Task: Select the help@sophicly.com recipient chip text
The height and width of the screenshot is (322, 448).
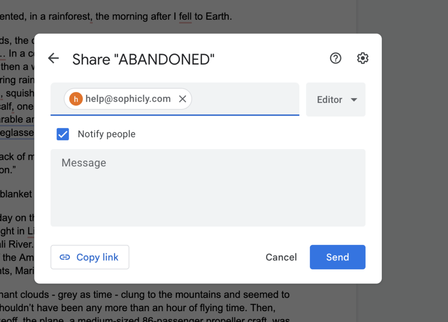Action: (128, 99)
